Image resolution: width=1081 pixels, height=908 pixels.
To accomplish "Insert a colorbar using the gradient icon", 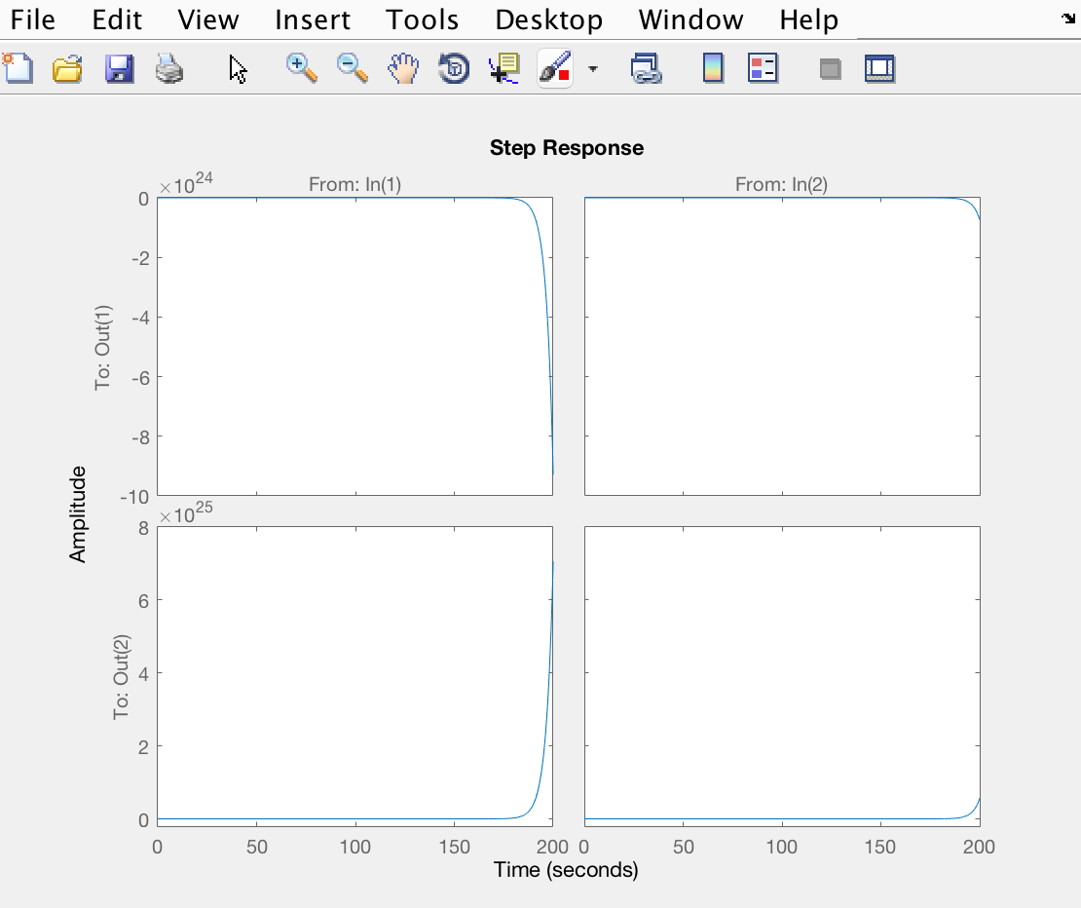I will pos(713,68).
